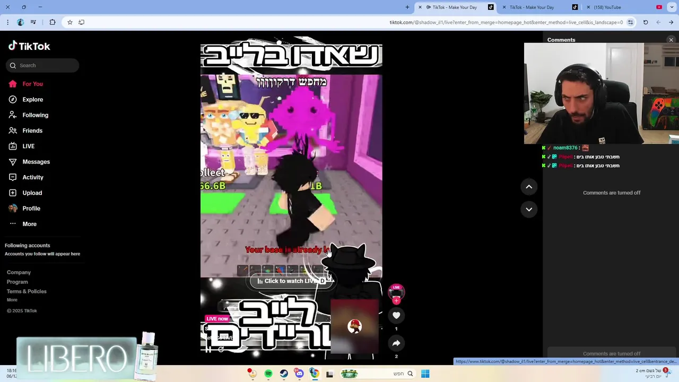Click the 'Click to watch LIVE' button
The image size is (679, 382).
tap(291, 281)
